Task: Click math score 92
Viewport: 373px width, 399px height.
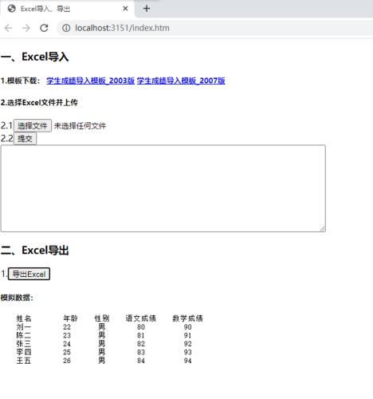Action: [x=187, y=344]
